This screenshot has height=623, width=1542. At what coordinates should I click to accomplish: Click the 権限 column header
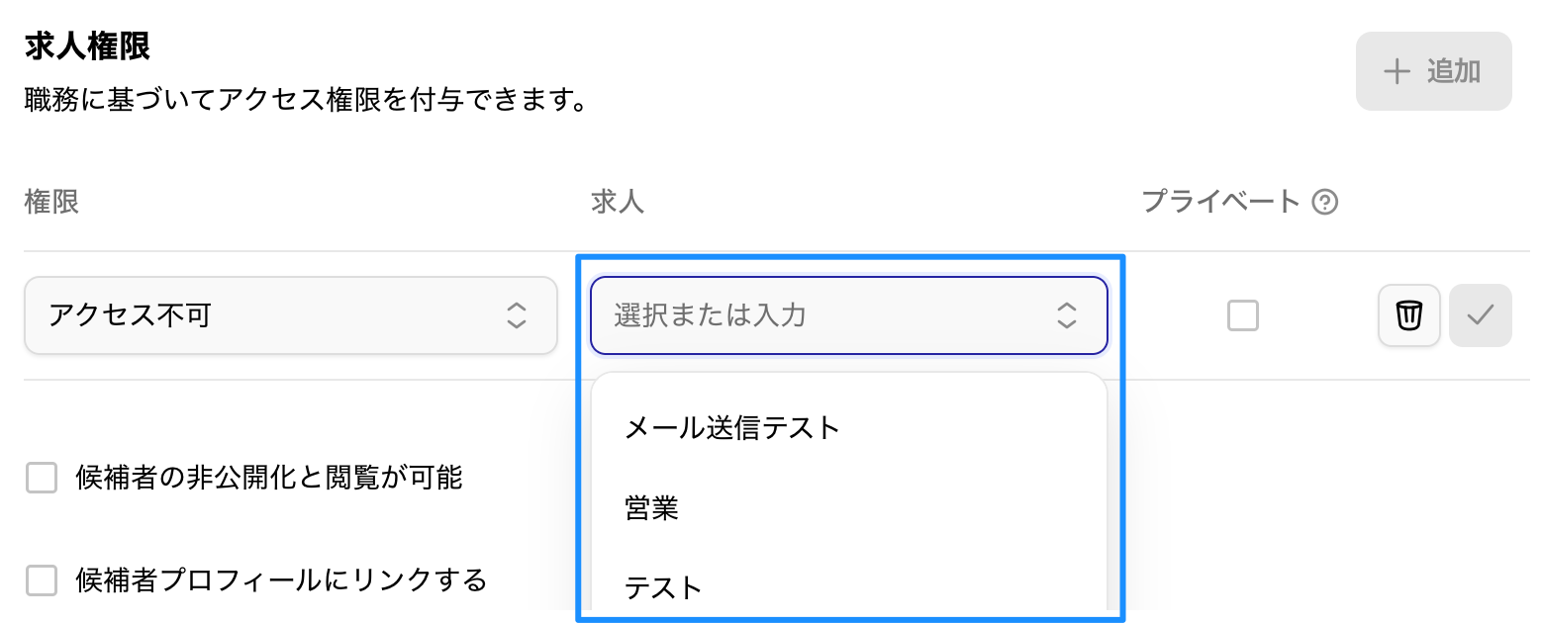pyautogui.click(x=51, y=202)
